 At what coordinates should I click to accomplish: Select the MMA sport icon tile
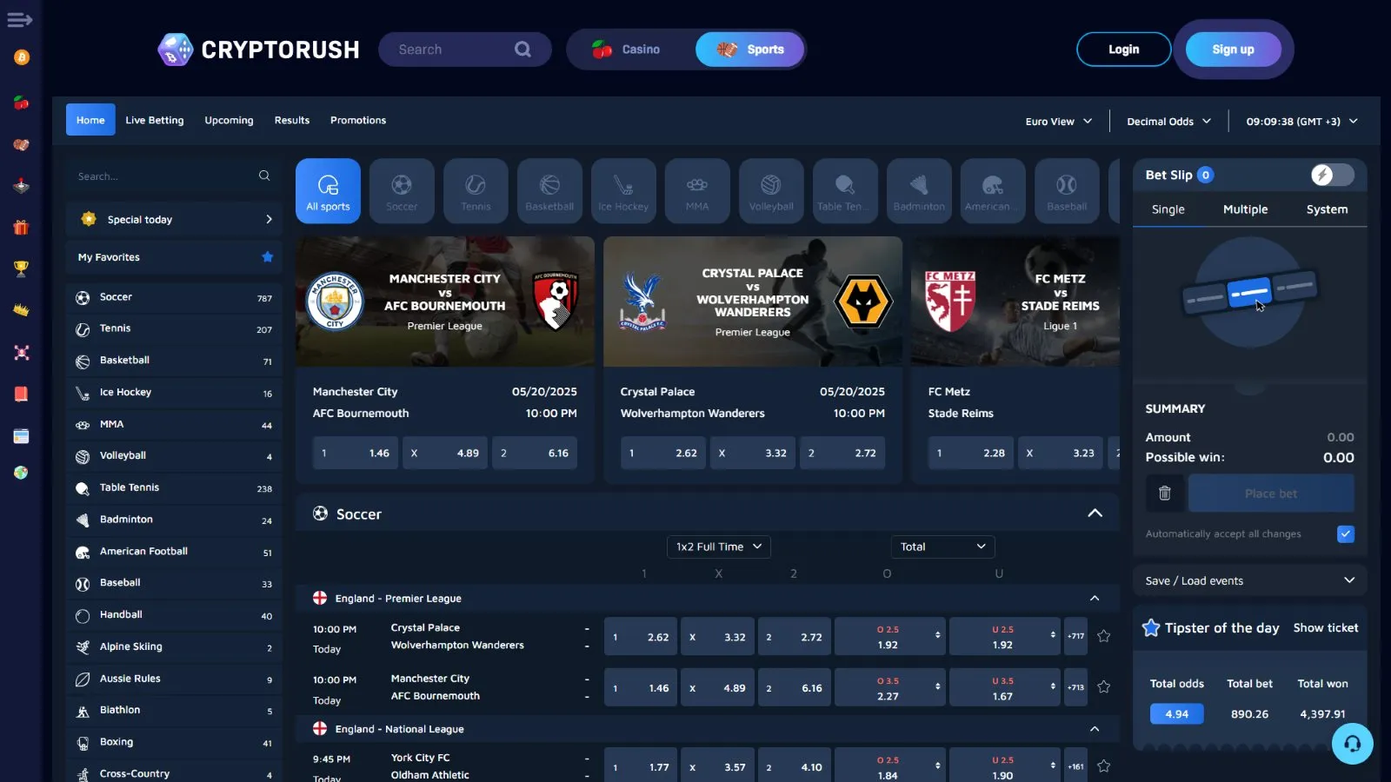[697, 191]
